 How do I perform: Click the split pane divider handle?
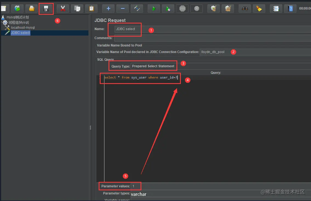pyautogui.click(x=90, y=127)
